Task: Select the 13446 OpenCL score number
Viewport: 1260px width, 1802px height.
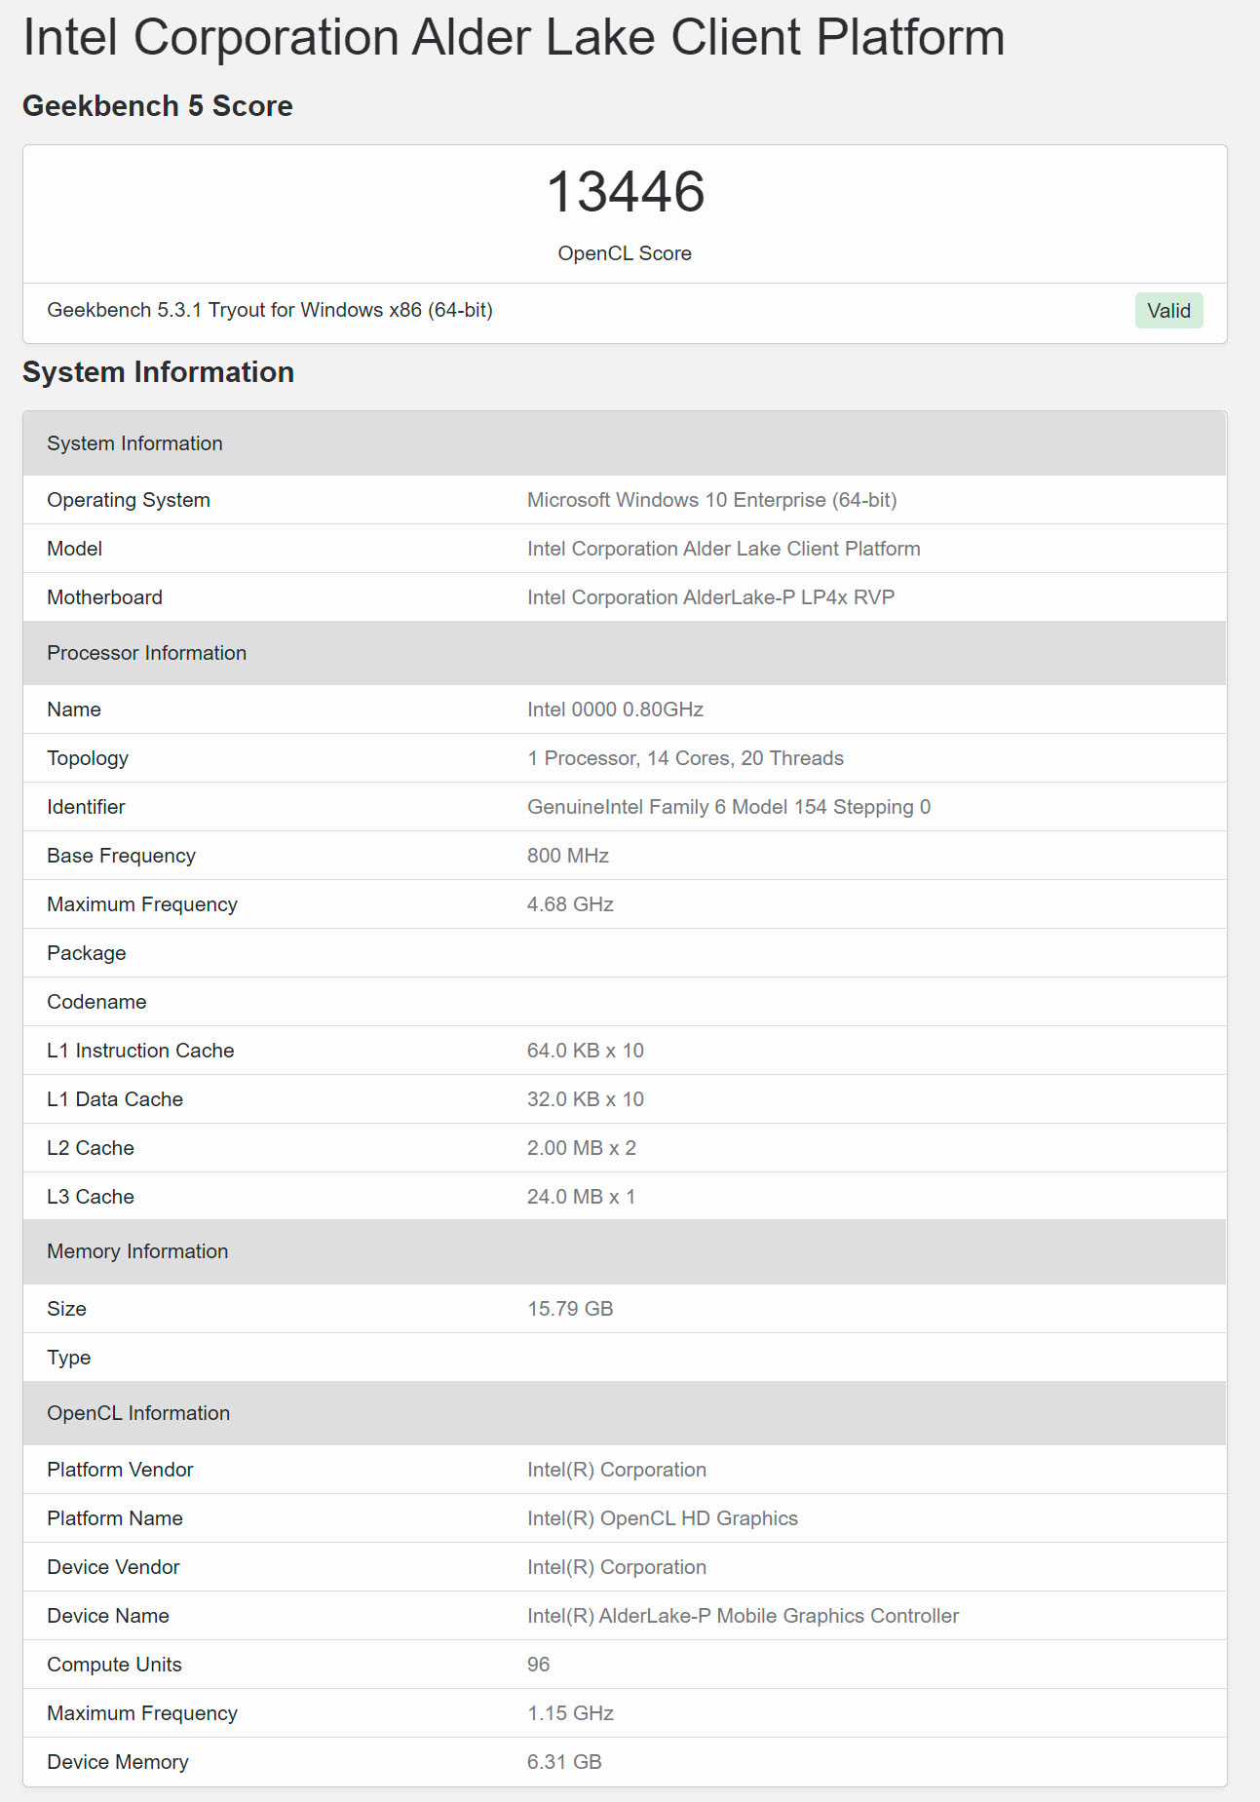Action: (625, 191)
